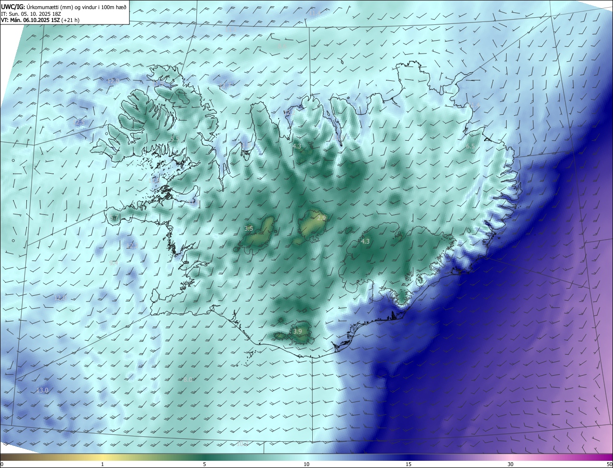The height and width of the screenshot is (468, 613).
Task: Click the '10' tick on the color scale
Action: (306, 464)
